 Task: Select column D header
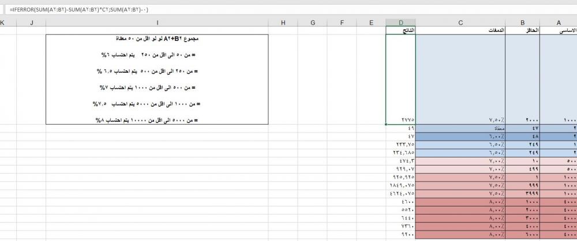[x=400, y=22]
